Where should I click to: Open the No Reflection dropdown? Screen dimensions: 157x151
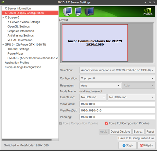[131, 97]
